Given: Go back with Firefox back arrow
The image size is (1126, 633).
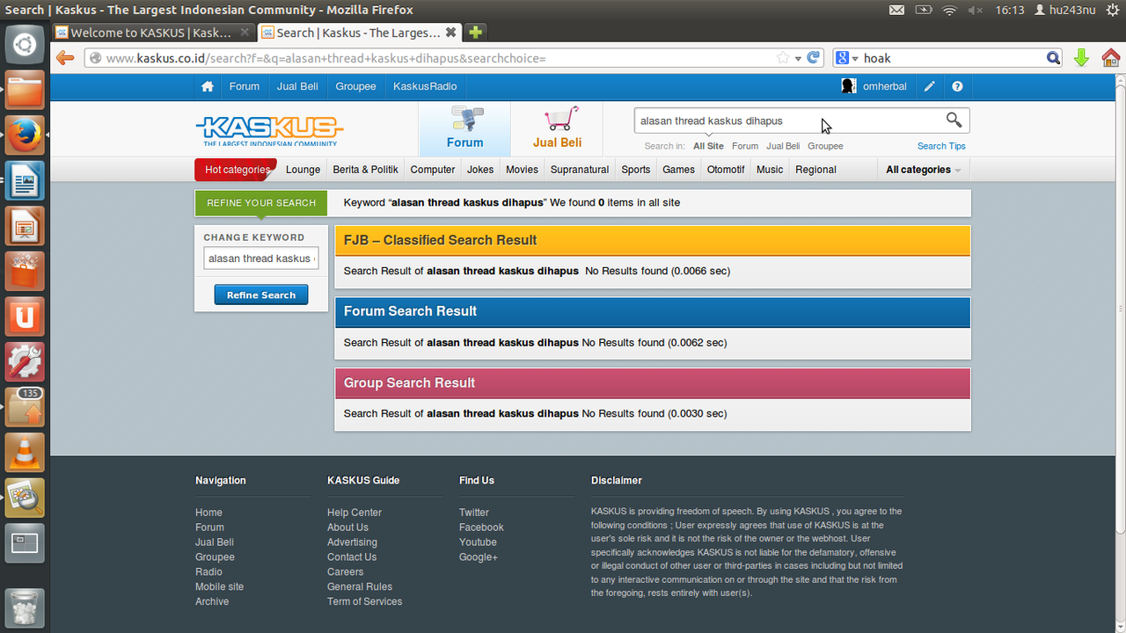Looking at the screenshot, I should (x=64, y=58).
